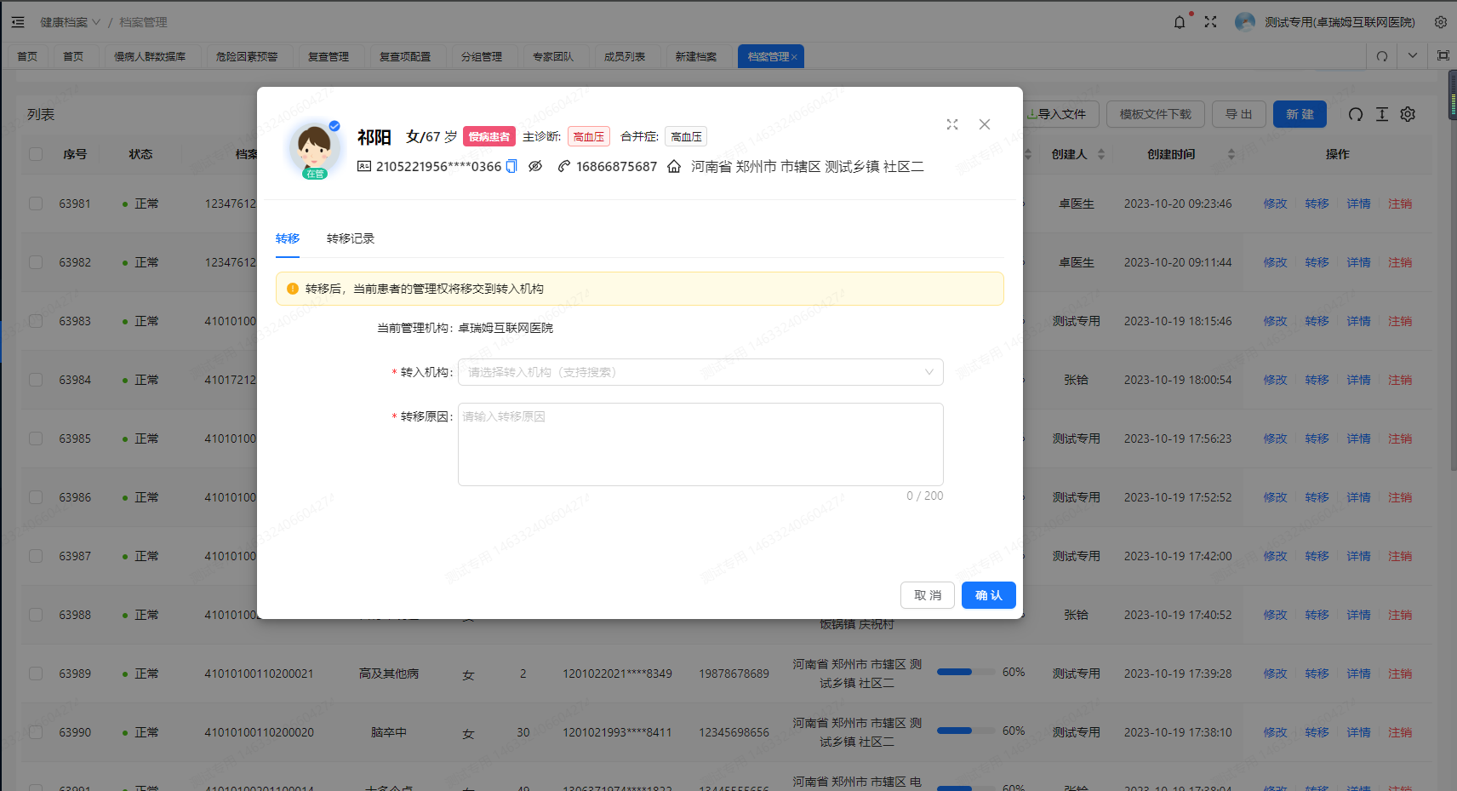Select row 63985 checkbox
This screenshot has height=791, width=1457.
tap(36, 438)
